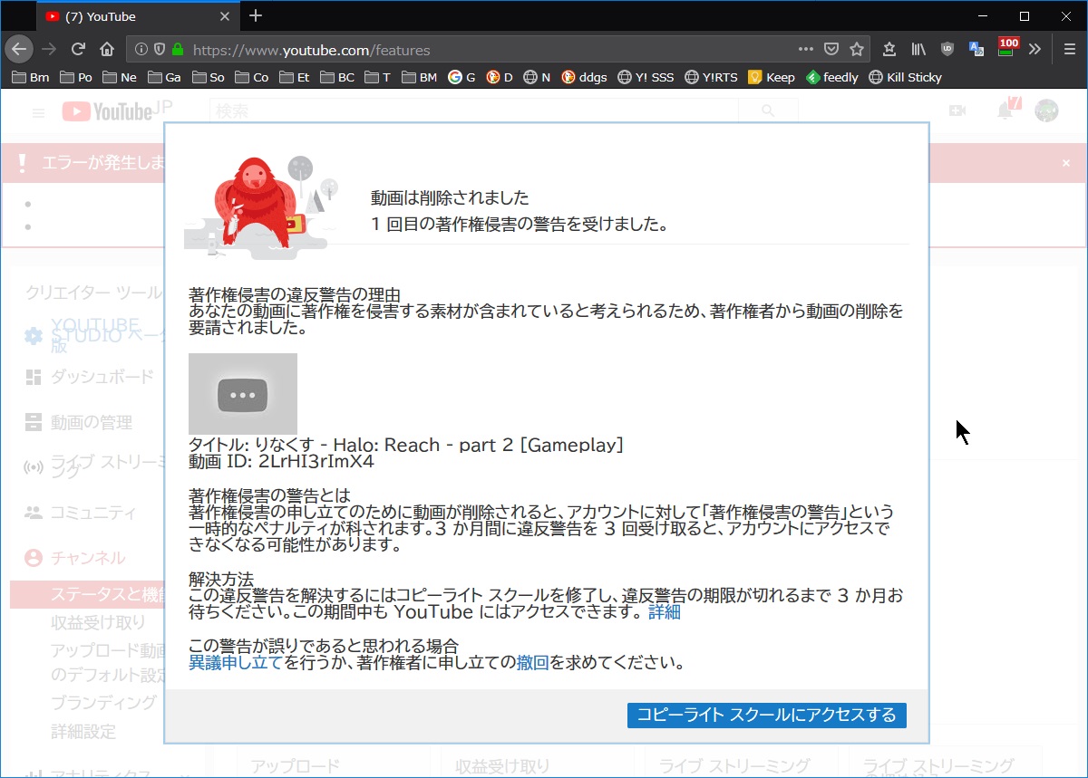1088x778 pixels.
Task: Open the translate extension icon
Action: click(976, 50)
